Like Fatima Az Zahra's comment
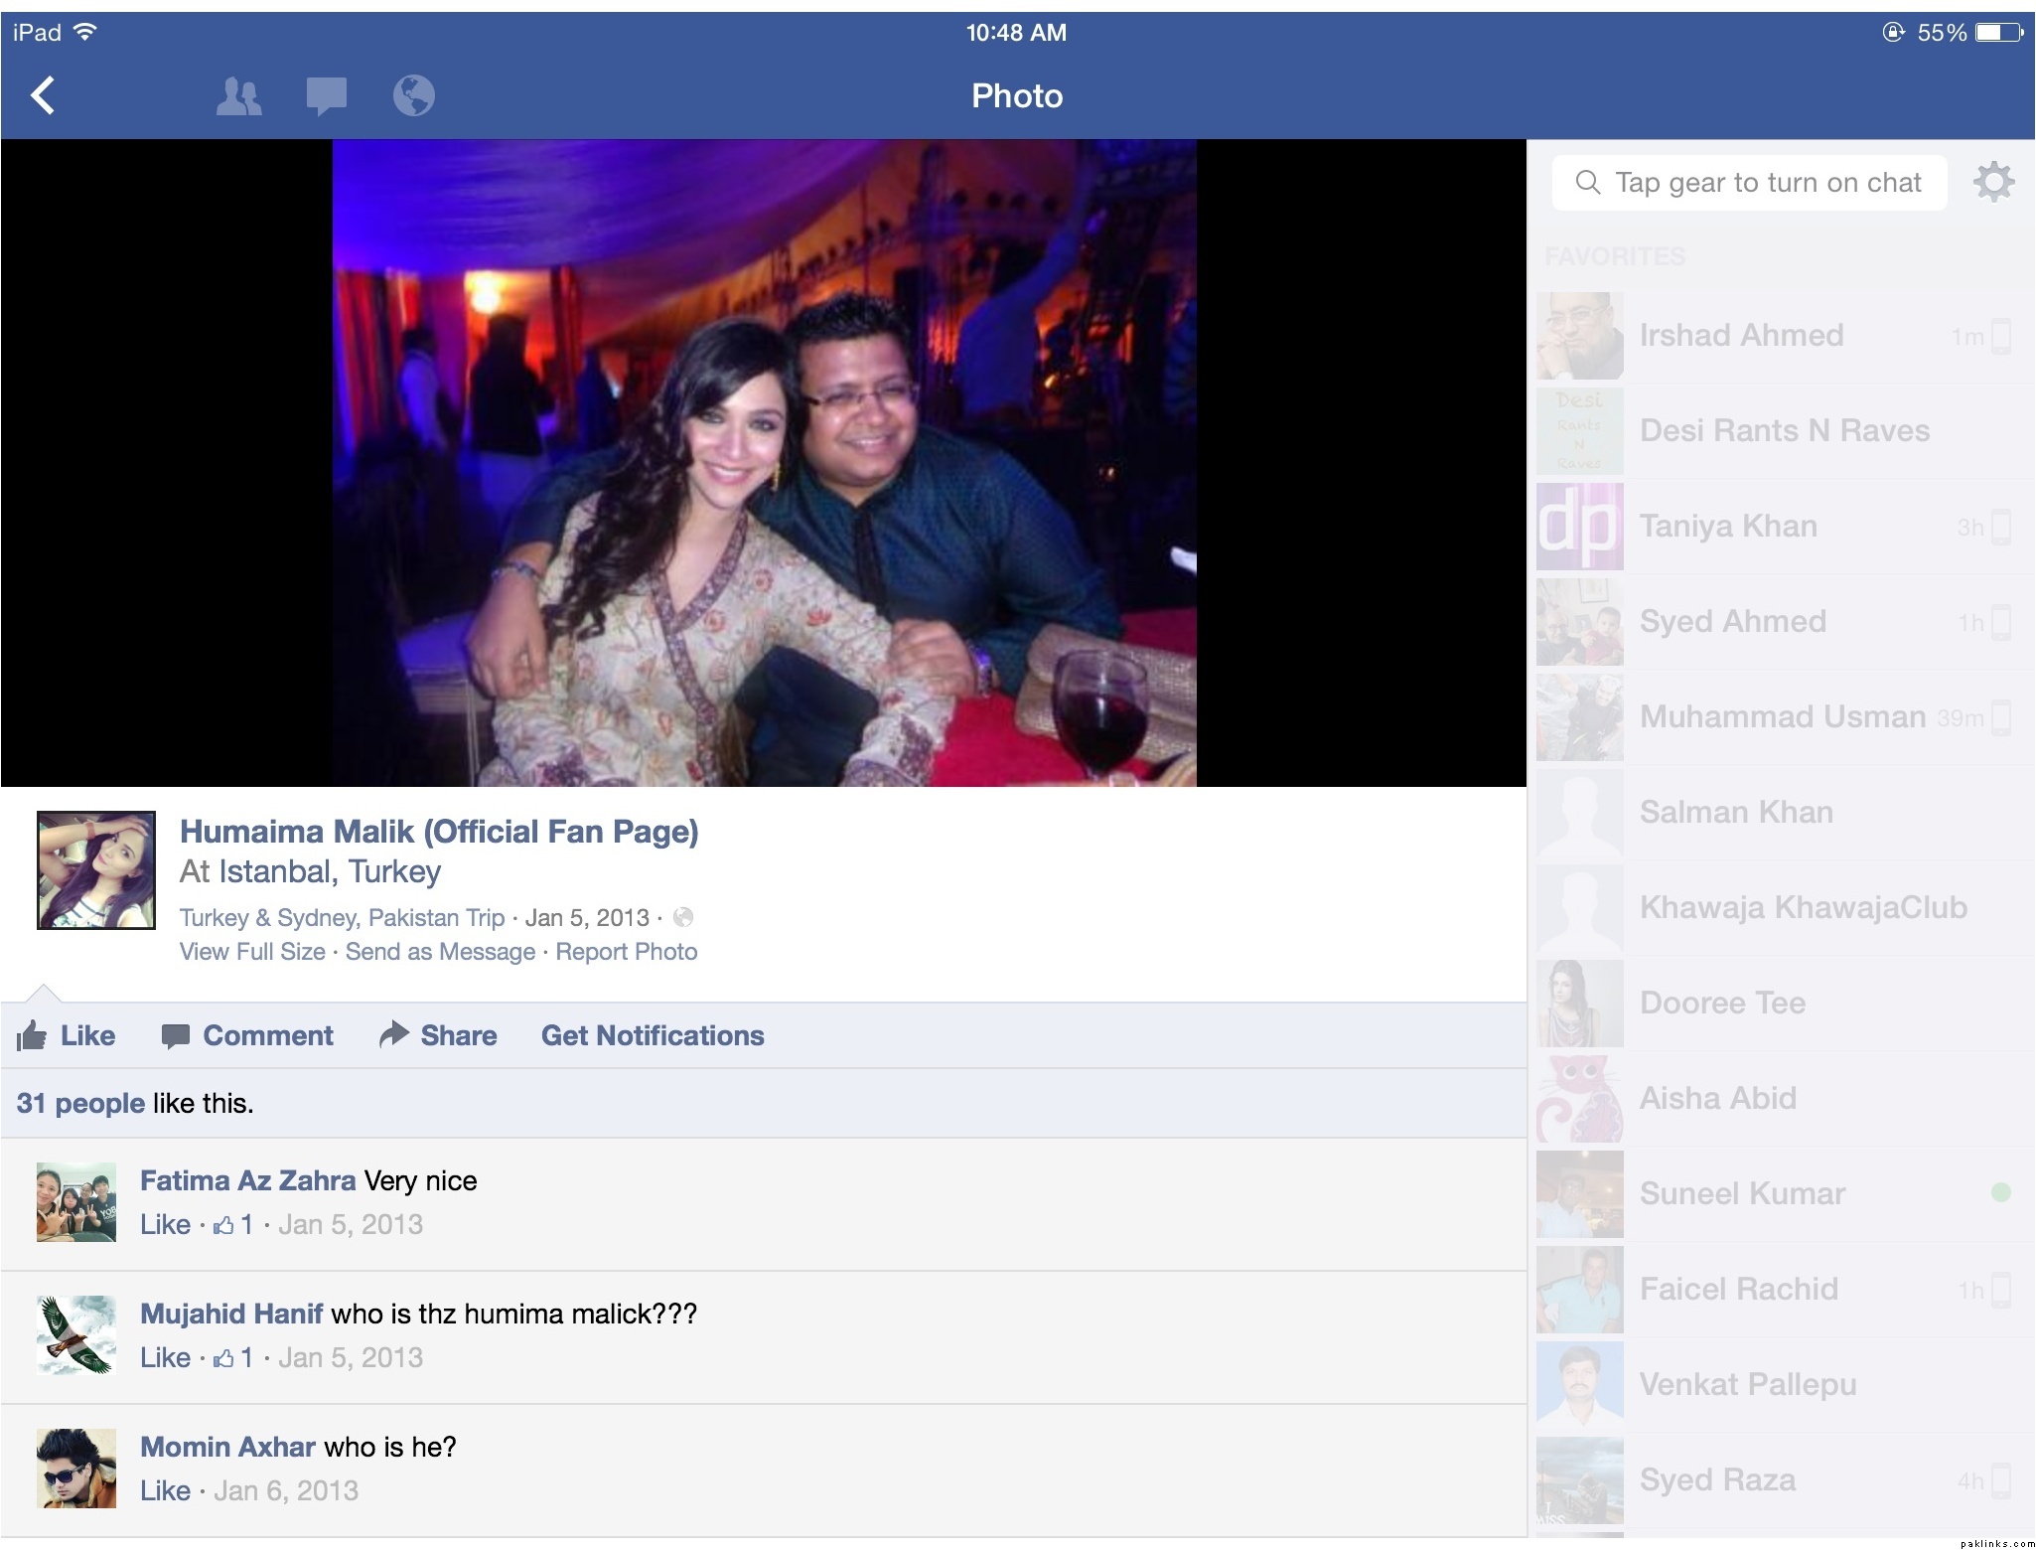Image resolution: width=2036 pixels, height=1550 pixels. 165,1225
